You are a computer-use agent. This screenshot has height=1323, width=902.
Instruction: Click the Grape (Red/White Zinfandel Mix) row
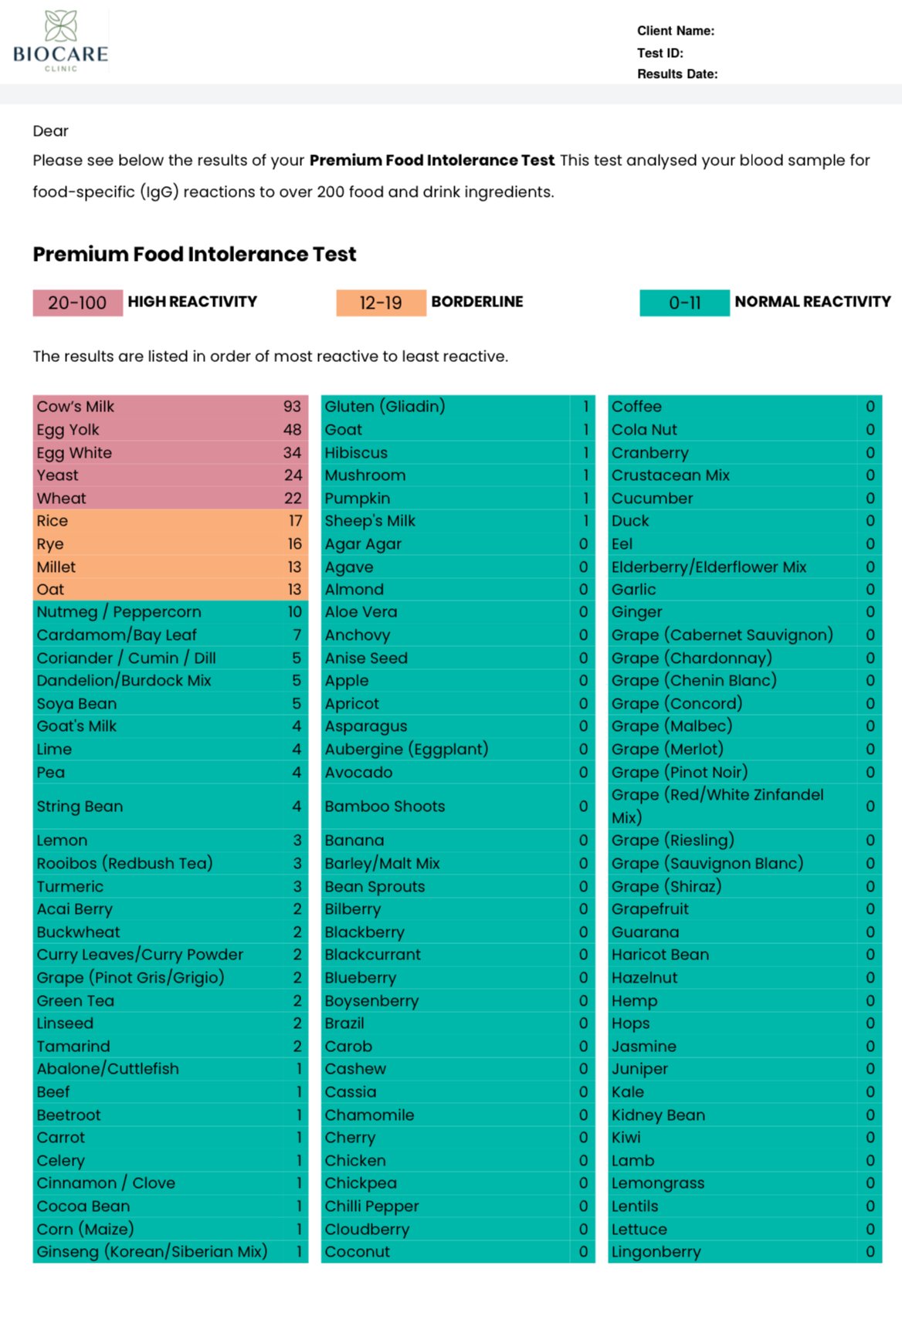point(745,807)
